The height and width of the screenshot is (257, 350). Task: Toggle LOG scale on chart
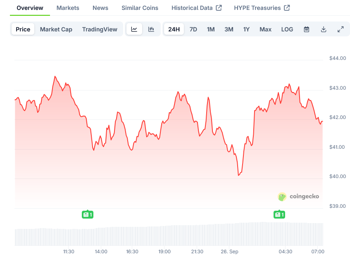pyautogui.click(x=287, y=29)
